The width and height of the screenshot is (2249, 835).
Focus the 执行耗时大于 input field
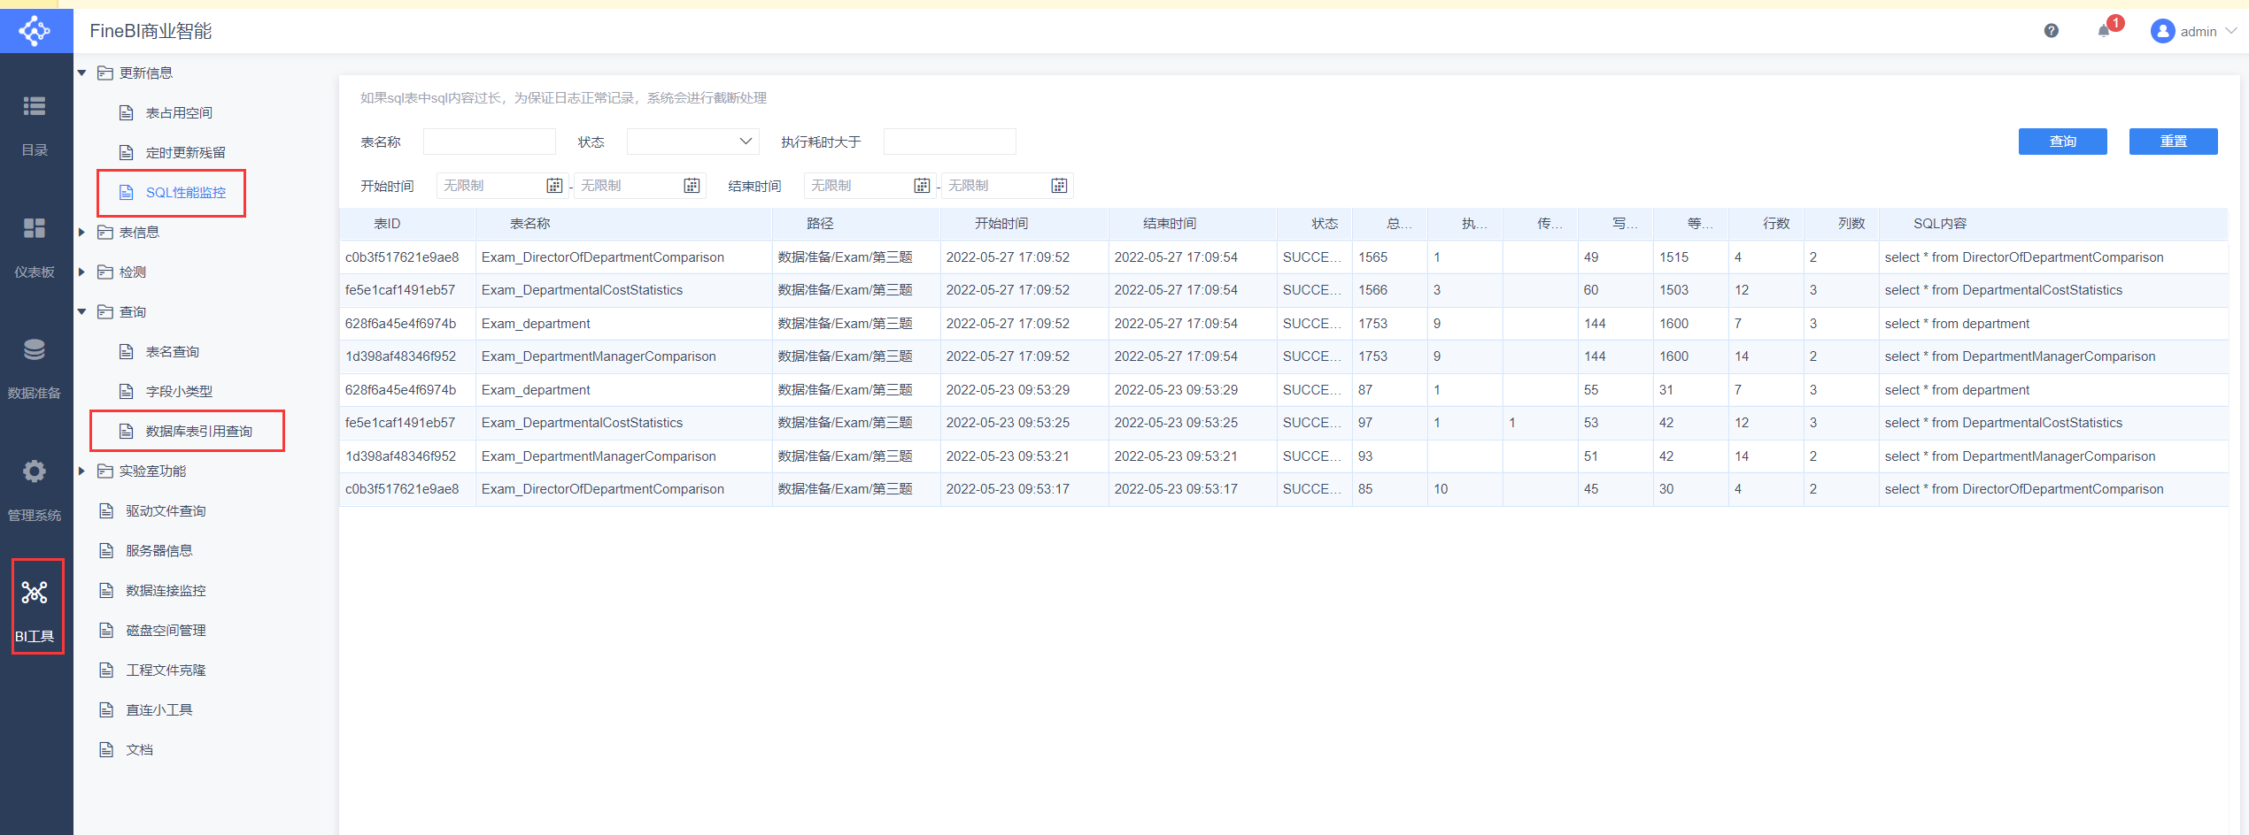pos(949,142)
